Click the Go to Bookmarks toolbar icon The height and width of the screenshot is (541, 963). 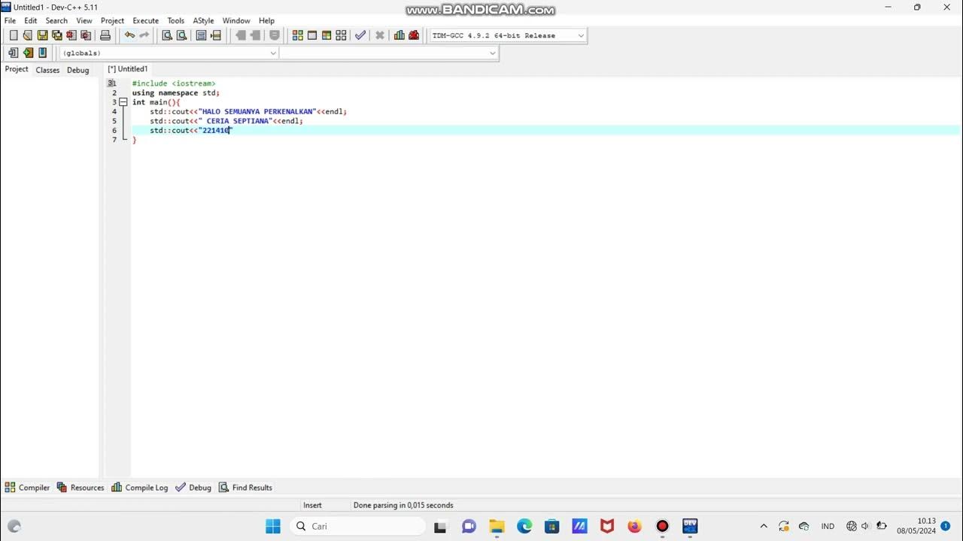click(x=42, y=53)
